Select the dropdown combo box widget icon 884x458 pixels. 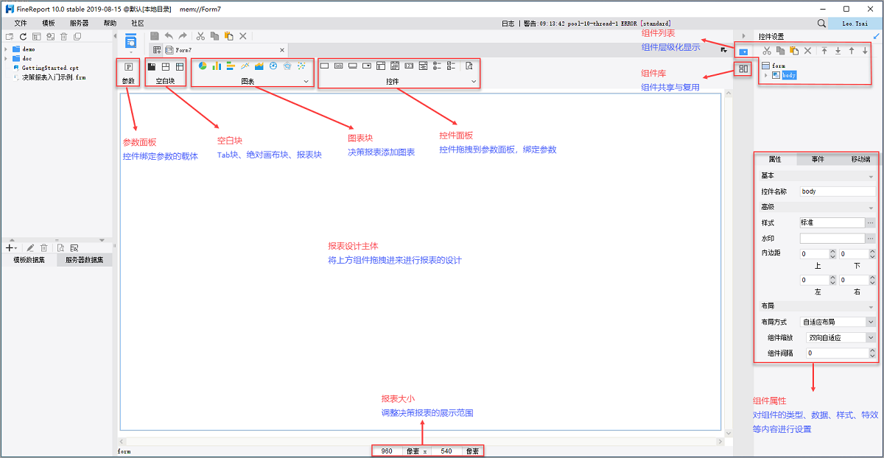[367, 66]
